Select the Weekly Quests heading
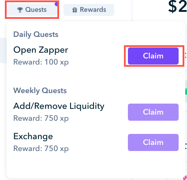This screenshot has width=187, height=180. click(40, 90)
